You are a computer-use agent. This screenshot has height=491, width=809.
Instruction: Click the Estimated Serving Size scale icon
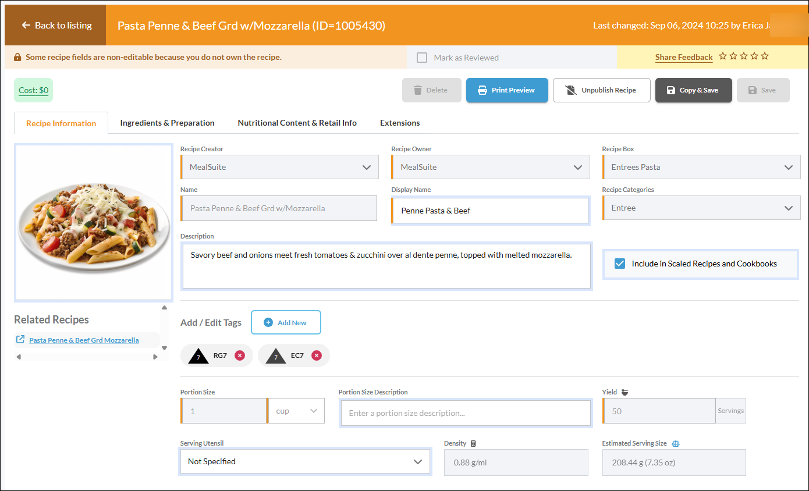(676, 443)
